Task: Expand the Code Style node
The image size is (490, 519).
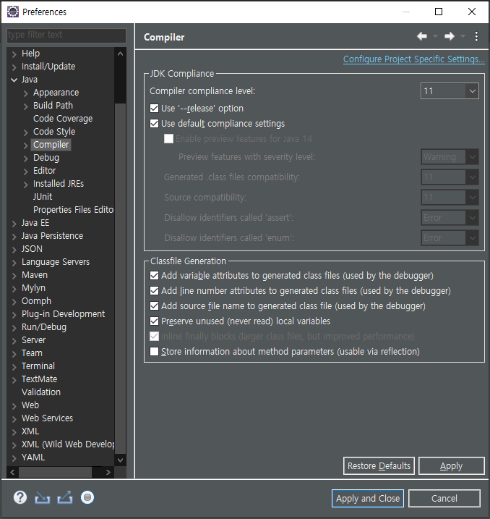Action: (26, 132)
